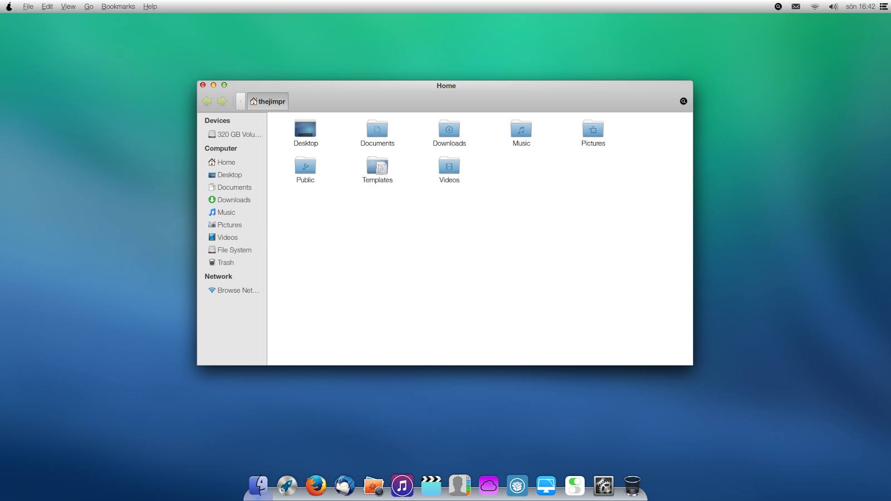The height and width of the screenshot is (501, 891).
Task: Select the Templates folder icon in the file pane
Action: coord(377,165)
